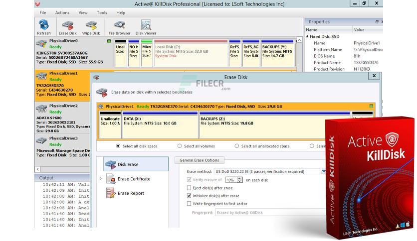Open the Tools menu
This screenshot has width=417, height=241.
[x=102, y=12]
